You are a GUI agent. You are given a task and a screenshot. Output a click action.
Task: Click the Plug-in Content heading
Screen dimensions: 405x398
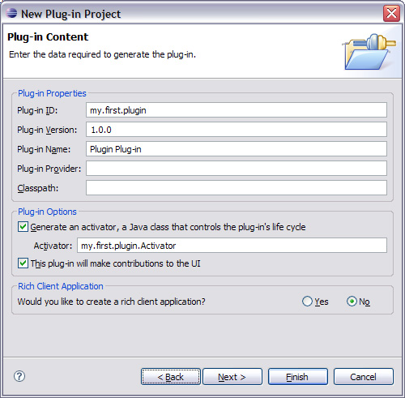(x=48, y=37)
